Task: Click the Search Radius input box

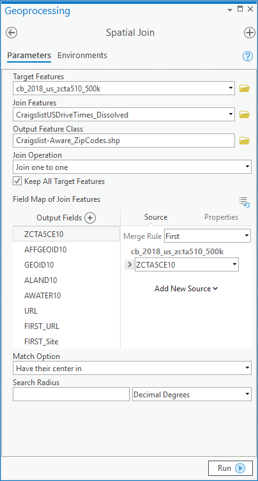Action: pos(71,394)
